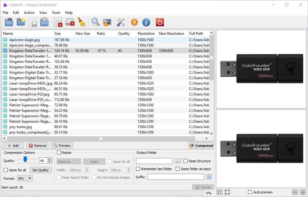
Task: Open the Format JPG dropdown
Action: pos(25,178)
